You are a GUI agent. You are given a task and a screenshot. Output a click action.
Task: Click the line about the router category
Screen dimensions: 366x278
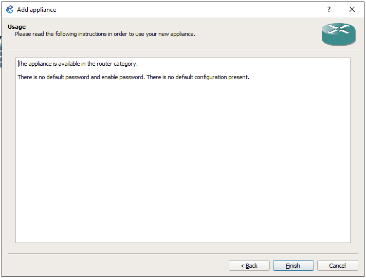pyautogui.click(x=78, y=64)
